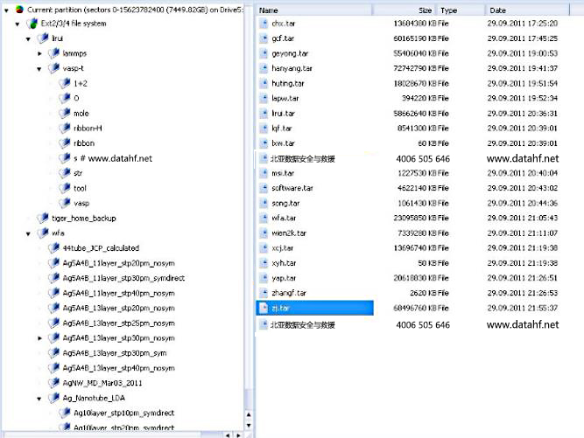Collapse the wfa folder node

[x=28, y=234]
